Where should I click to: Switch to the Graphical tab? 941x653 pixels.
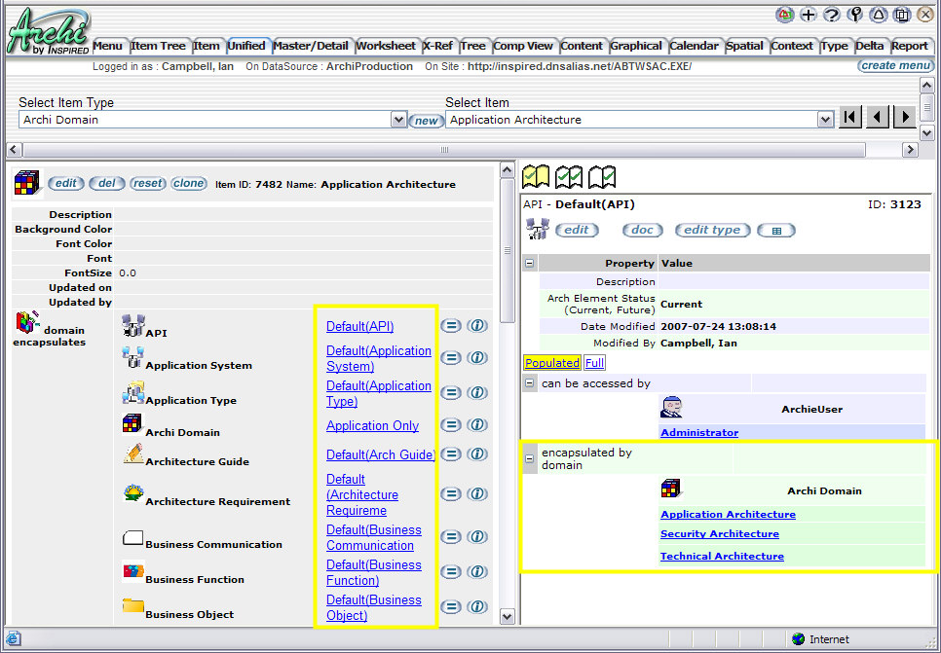pos(636,46)
